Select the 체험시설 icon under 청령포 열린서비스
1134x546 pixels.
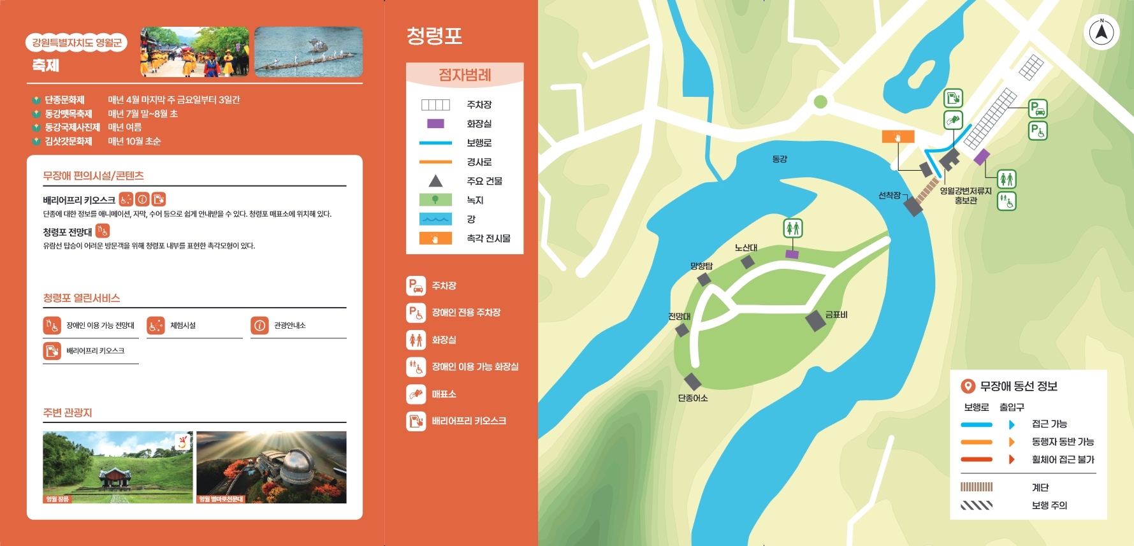tap(156, 326)
